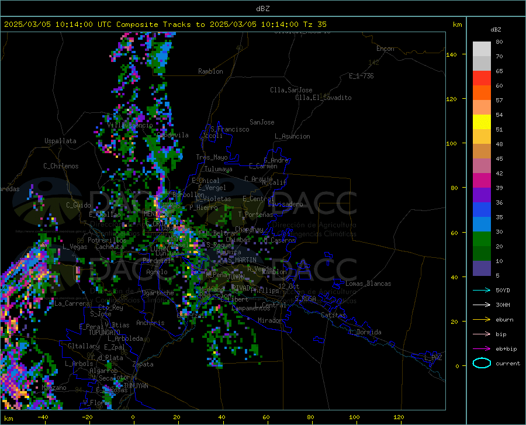Pick the red 65-60 dBZ swatch

coord(482,78)
